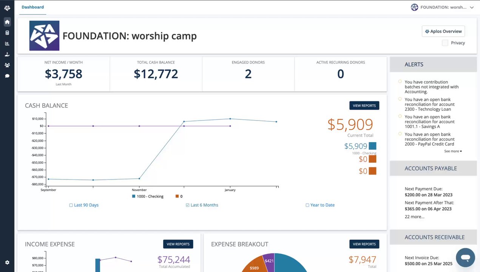Select the Dashboard tab
The image size is (480, 272).
tap(32, 7)
